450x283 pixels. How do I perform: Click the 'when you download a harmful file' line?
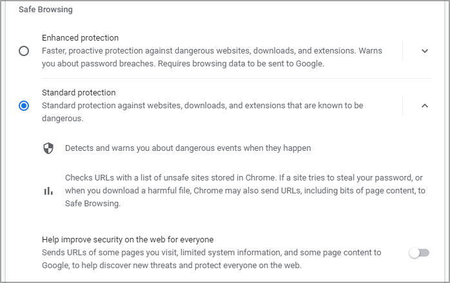click(245, 191)
